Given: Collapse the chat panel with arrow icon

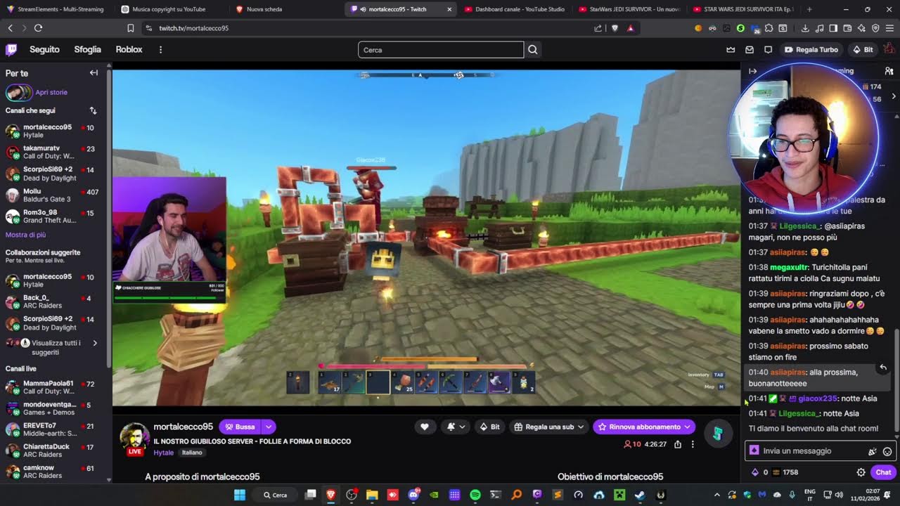Looking at the screenshot, I should pos(752,71).
